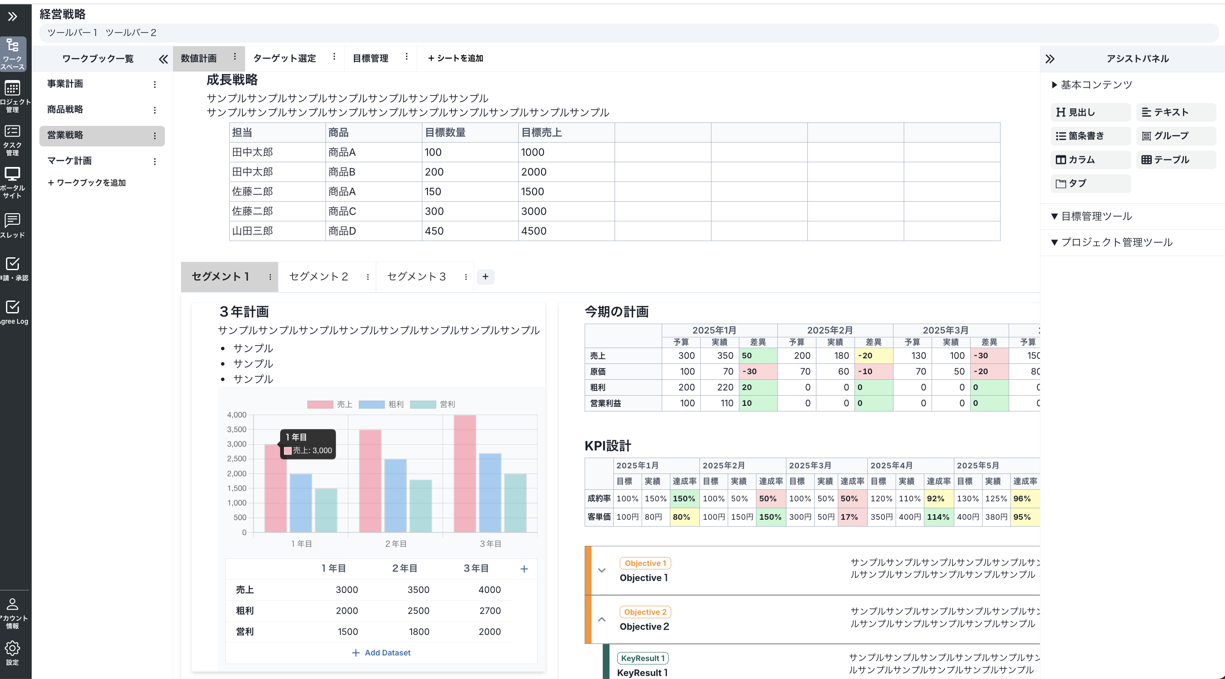Switch to セグメント３ tab
The height and width of the screenshot is (679, 1225).
click(x=417, y=277)
